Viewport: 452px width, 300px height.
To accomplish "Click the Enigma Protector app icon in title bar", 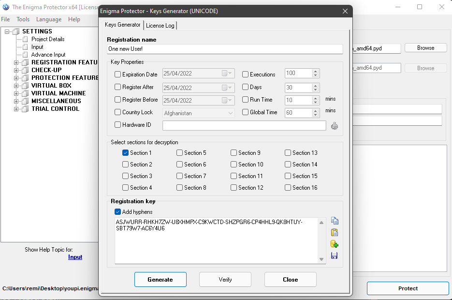I will (6, 7).
